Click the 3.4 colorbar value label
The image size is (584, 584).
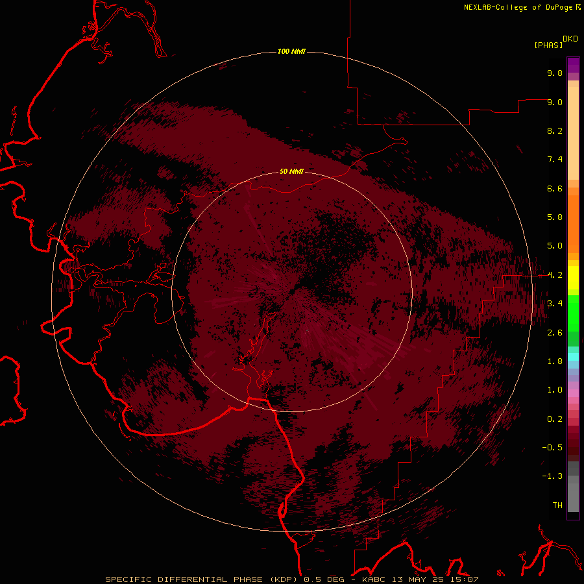[x=555, y=304]
